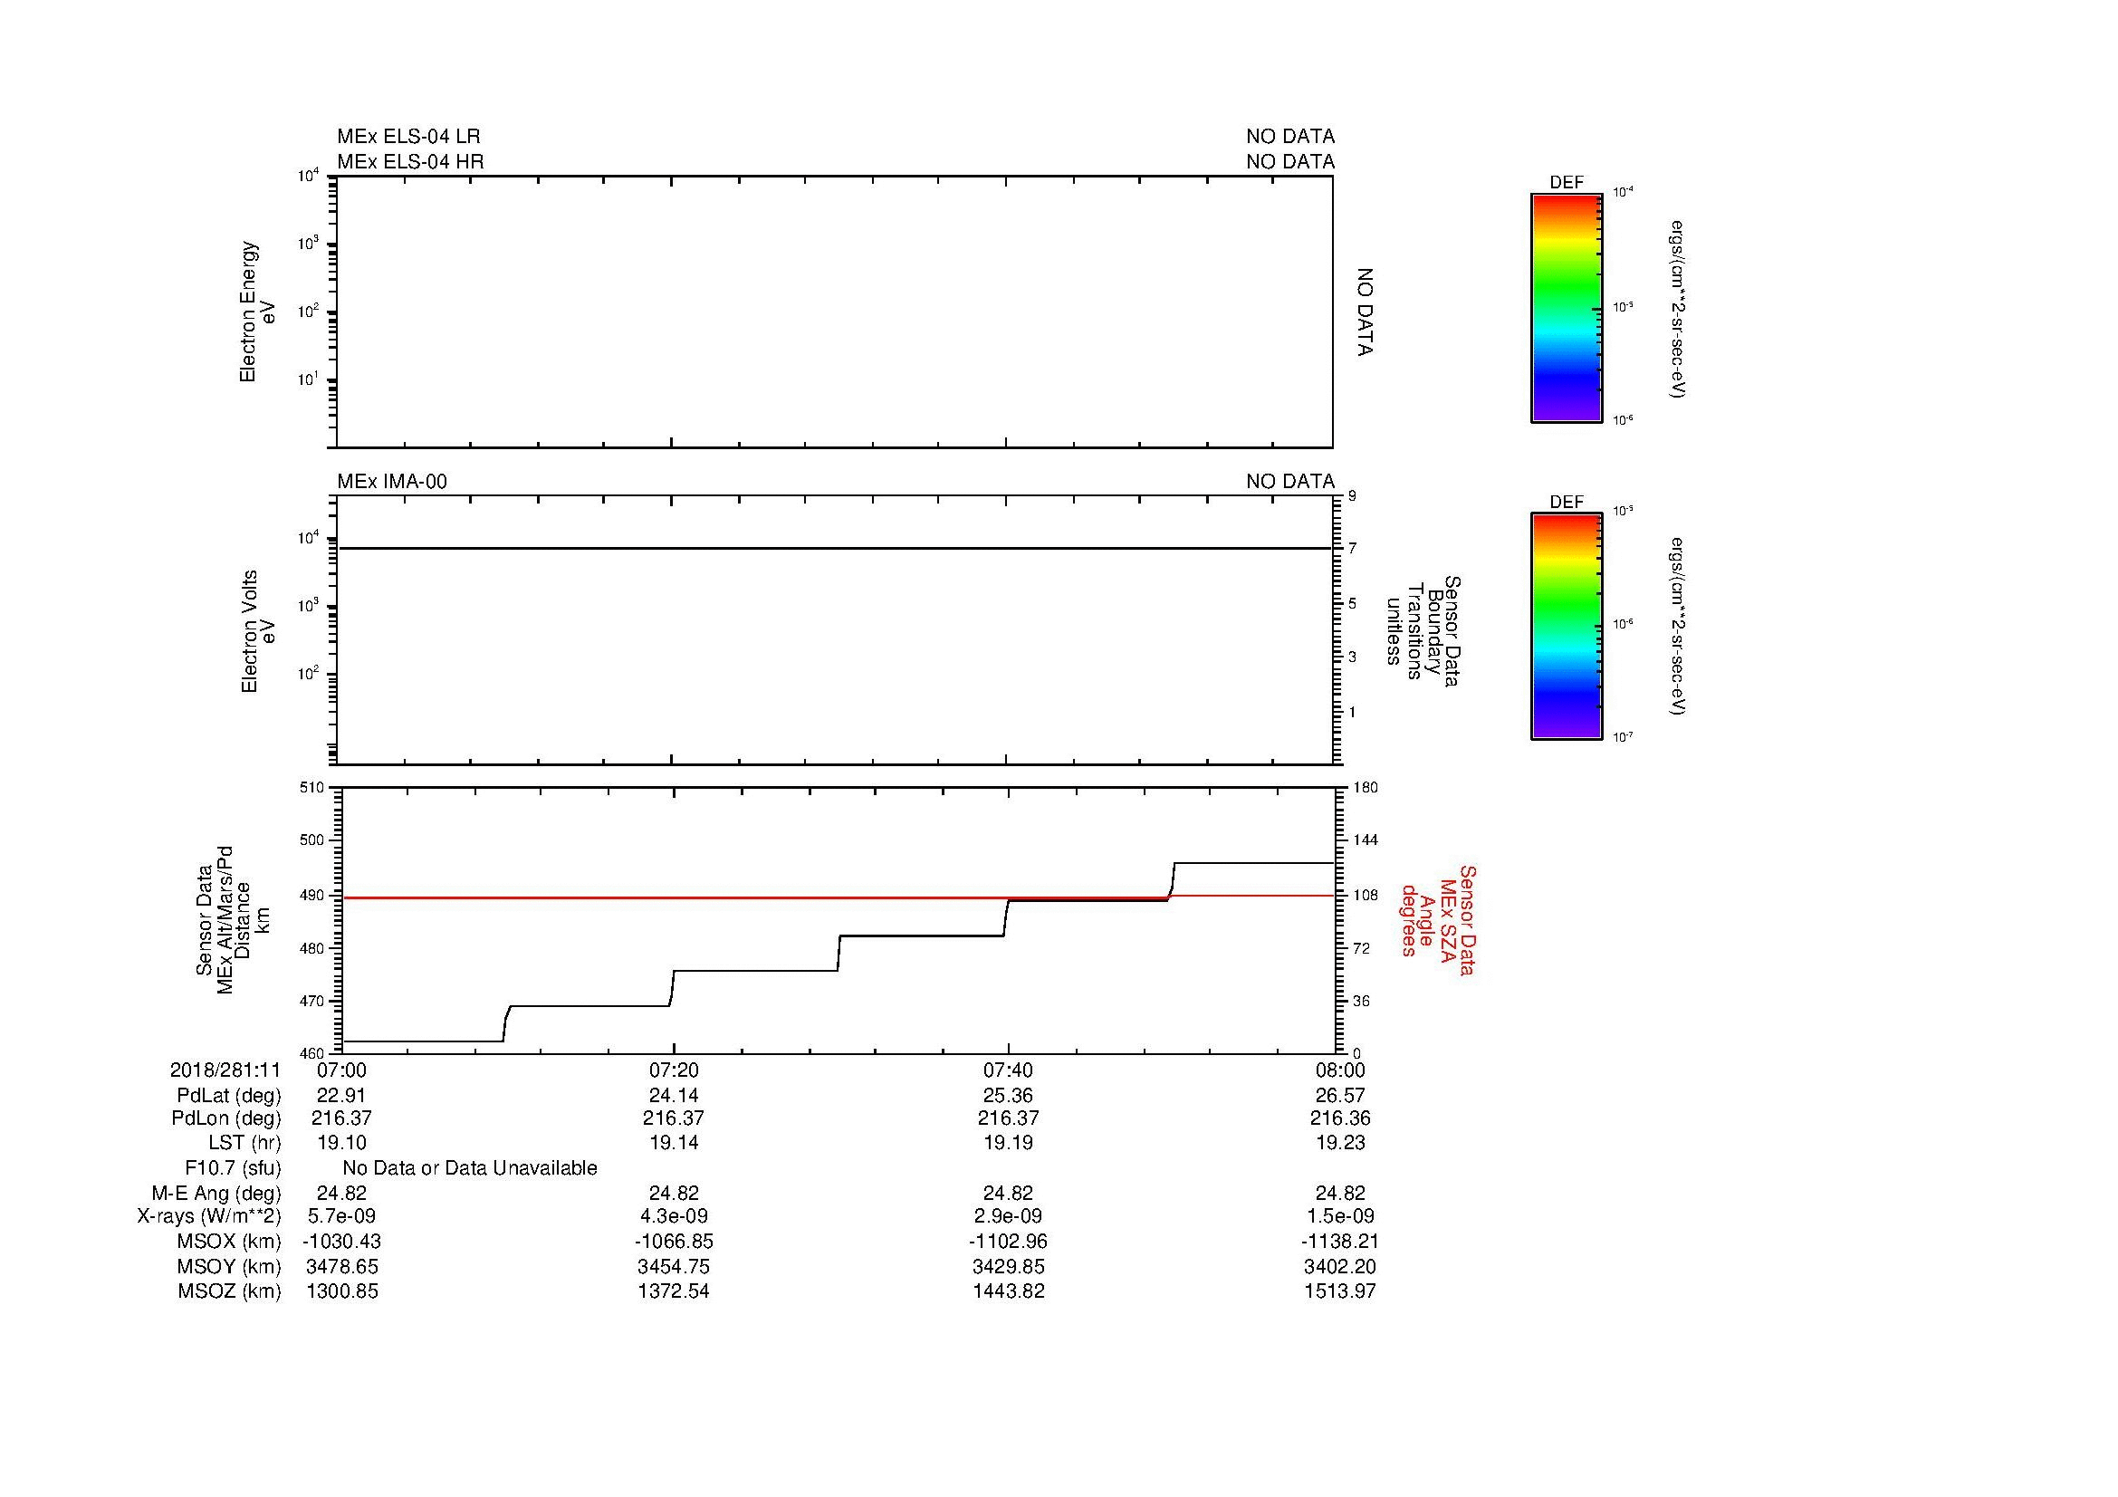Click the 'LST (hr)' row label
The width and height of the screenshot is (2118, 1497).
244,1143
